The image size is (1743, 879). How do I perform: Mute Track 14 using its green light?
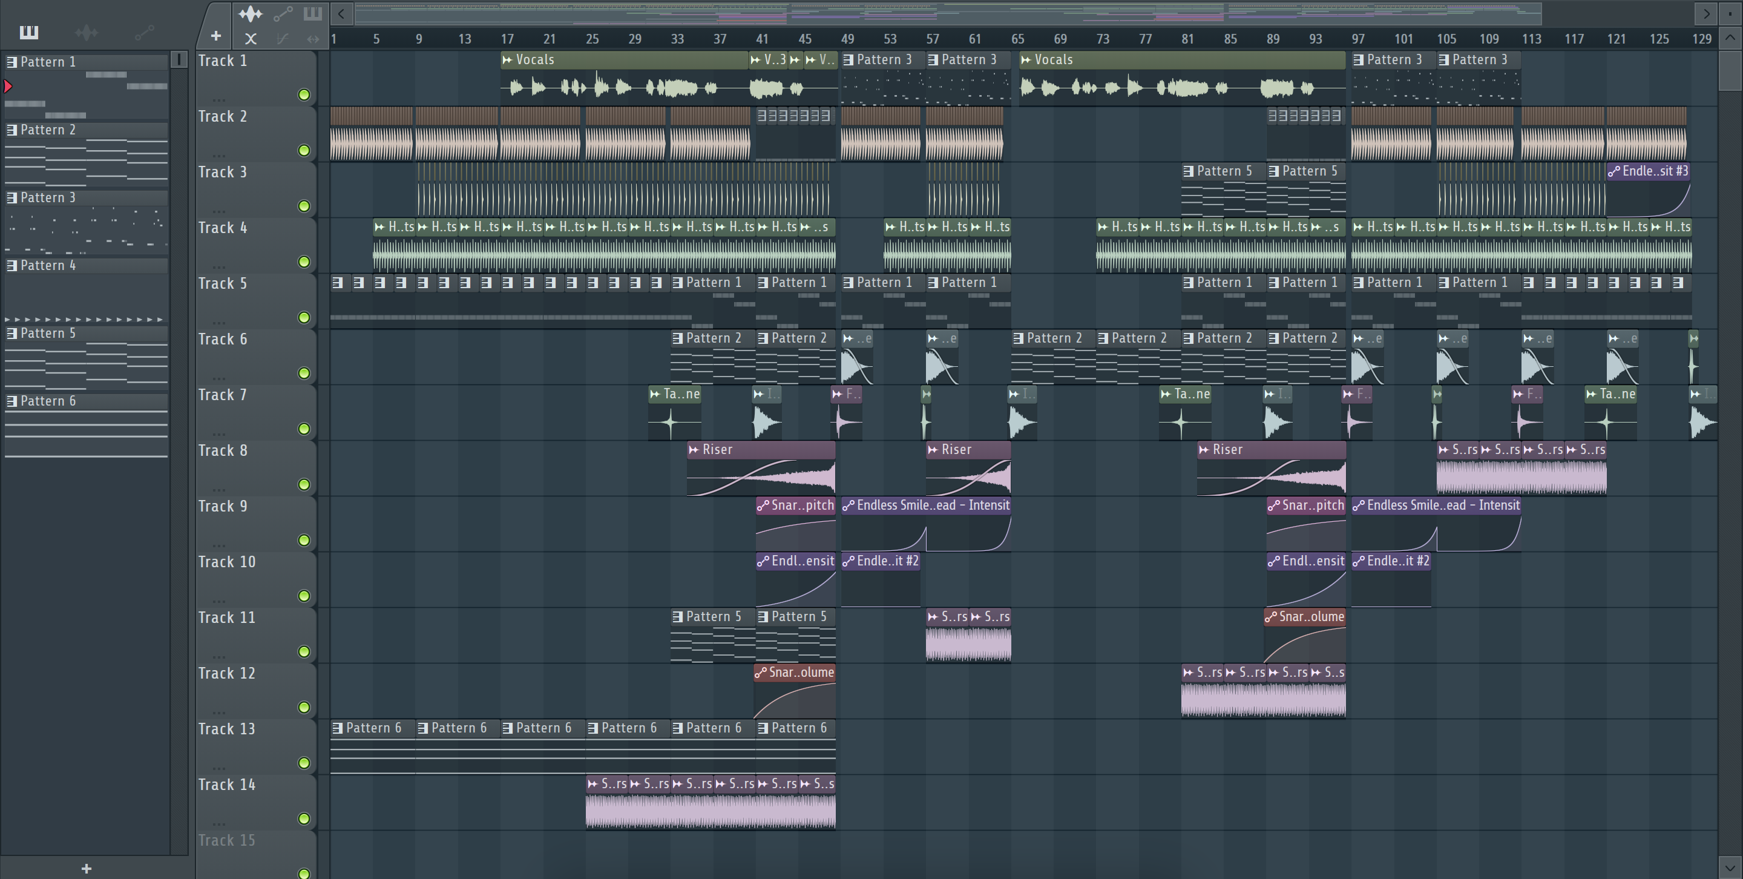pos(304,819)
